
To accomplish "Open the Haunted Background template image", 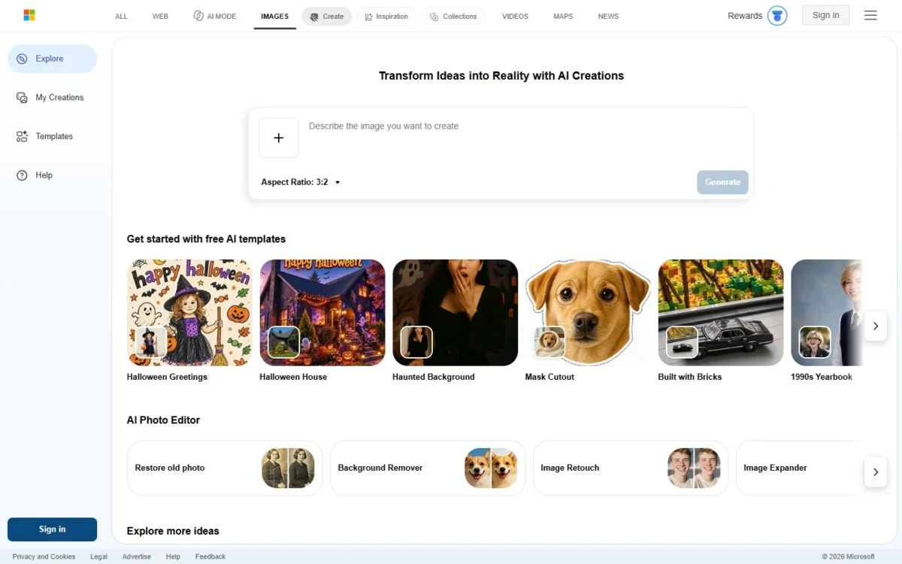I will point(456,313).
